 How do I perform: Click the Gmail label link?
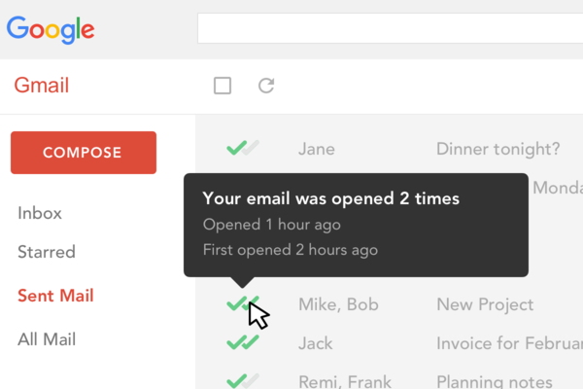[42, 86]
